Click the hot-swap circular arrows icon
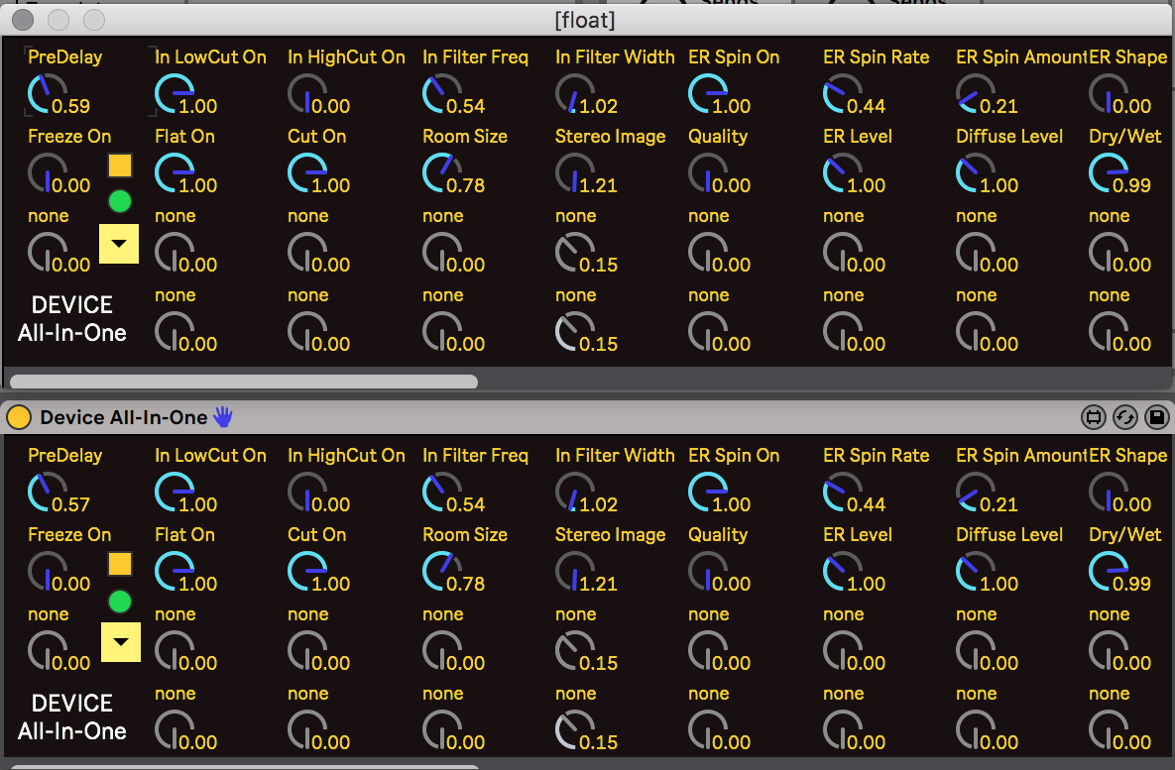1175x770 pixels. point(1124,417)
